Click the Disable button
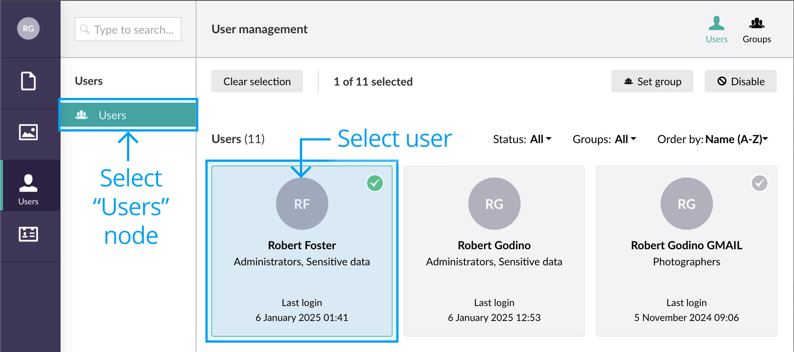 pos(741,81)
